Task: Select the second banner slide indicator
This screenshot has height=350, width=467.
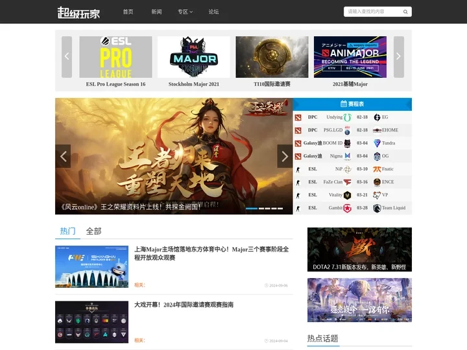Action: pyautogui.click(x=261, y=208)
